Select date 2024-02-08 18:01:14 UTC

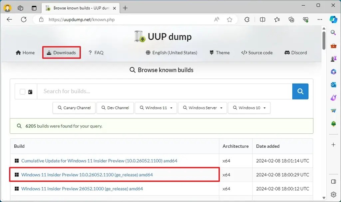click(282, 161)
